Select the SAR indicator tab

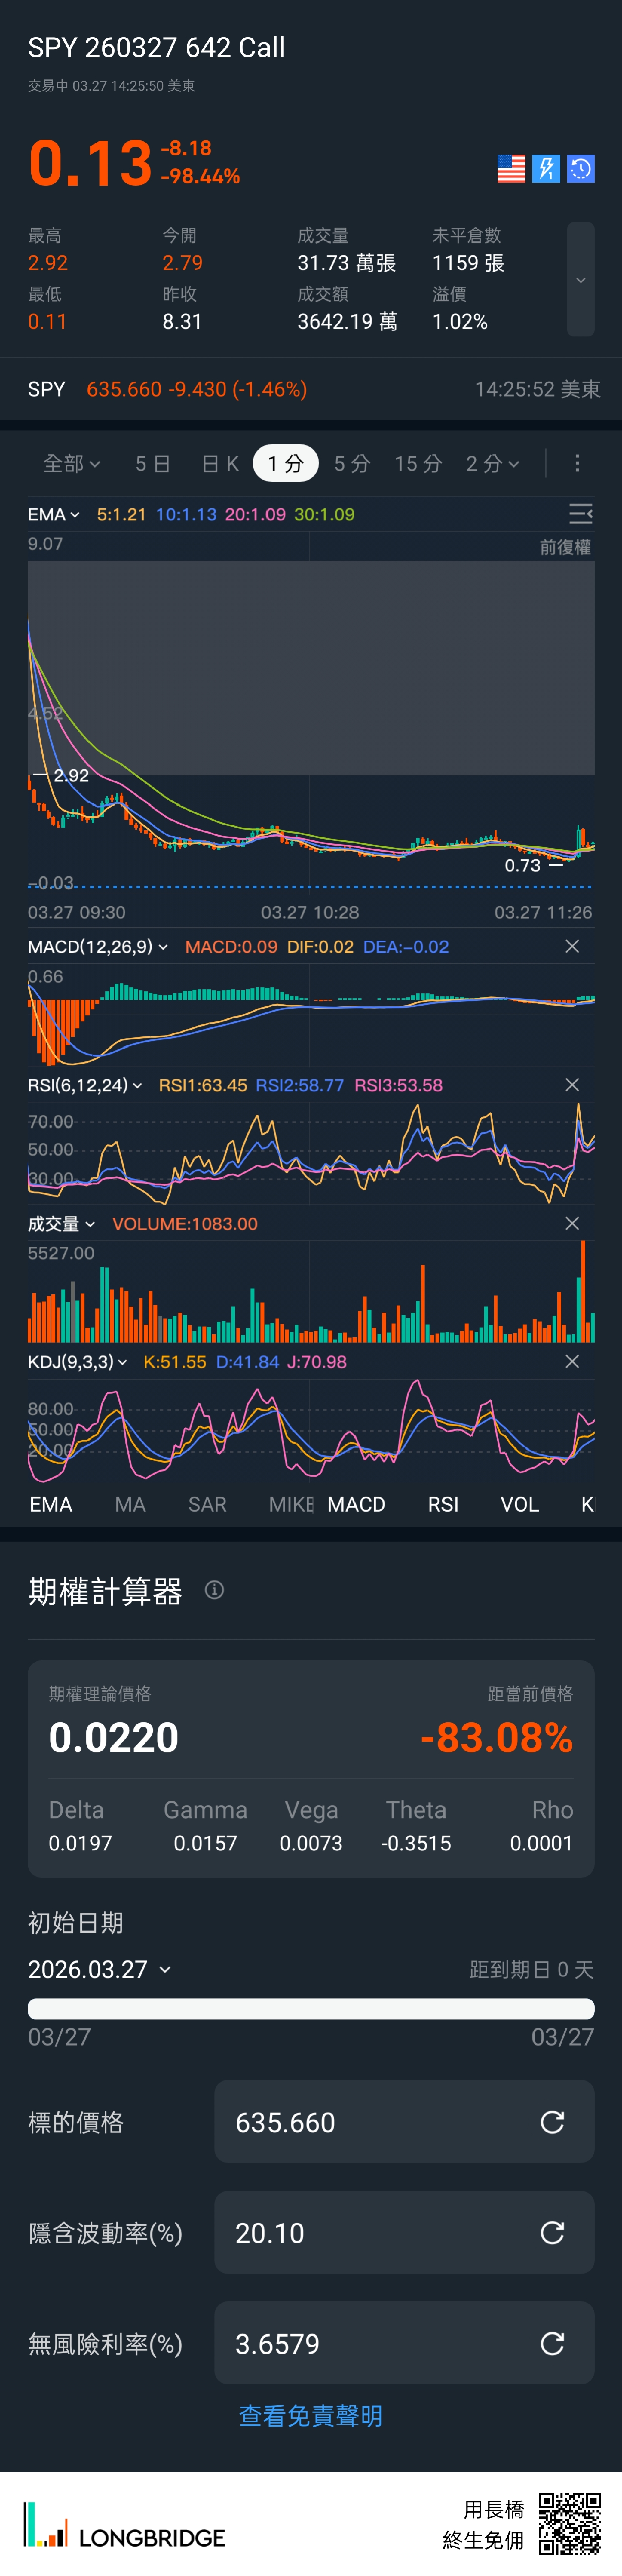[x=207, y=1504]
